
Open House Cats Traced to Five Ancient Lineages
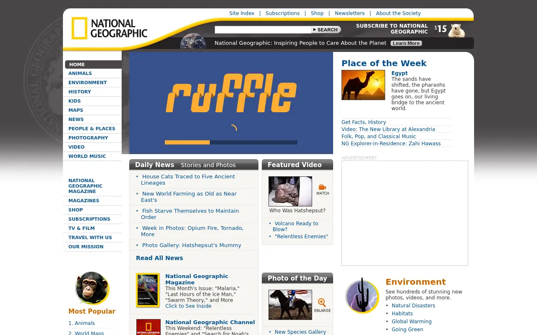(188, 180)
